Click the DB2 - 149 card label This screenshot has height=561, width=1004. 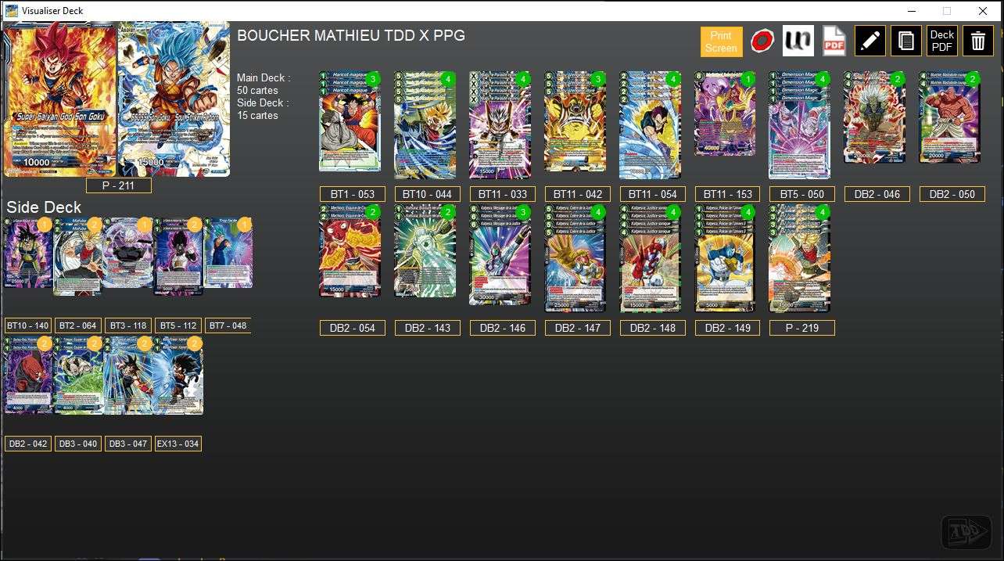tap(726, 327)
